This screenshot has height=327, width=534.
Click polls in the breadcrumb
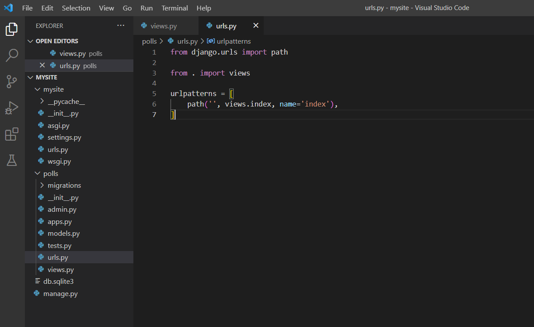(x=149, y=41)
